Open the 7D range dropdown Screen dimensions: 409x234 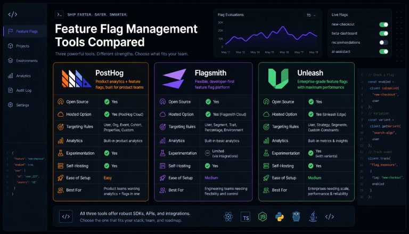pyautogui.click(x=311, y=15)
